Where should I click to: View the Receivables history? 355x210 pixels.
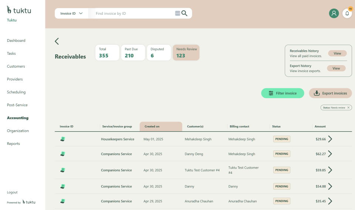[337, 53]
